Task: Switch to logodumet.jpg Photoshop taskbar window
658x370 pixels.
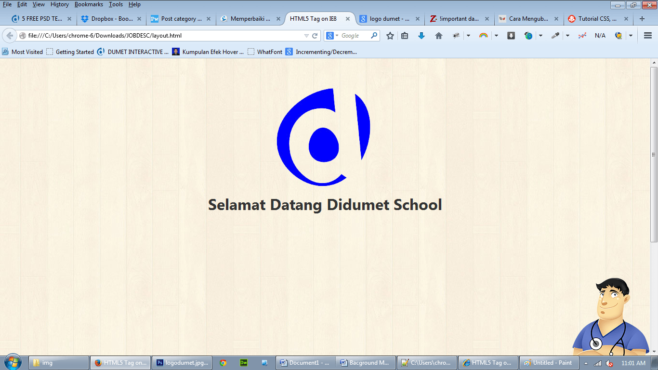Action: click(183, 363)
